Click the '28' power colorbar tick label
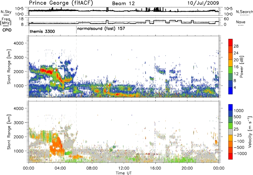253x175 pixels. [x=236, y=46]
